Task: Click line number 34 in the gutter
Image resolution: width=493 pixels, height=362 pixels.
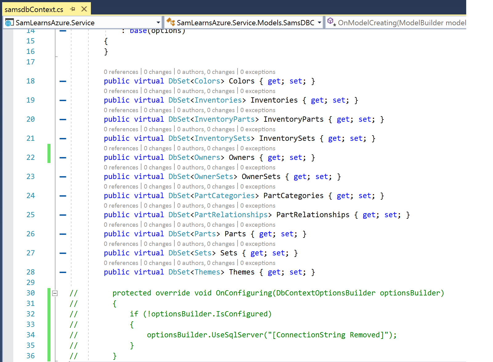Action: pos(31,335)
